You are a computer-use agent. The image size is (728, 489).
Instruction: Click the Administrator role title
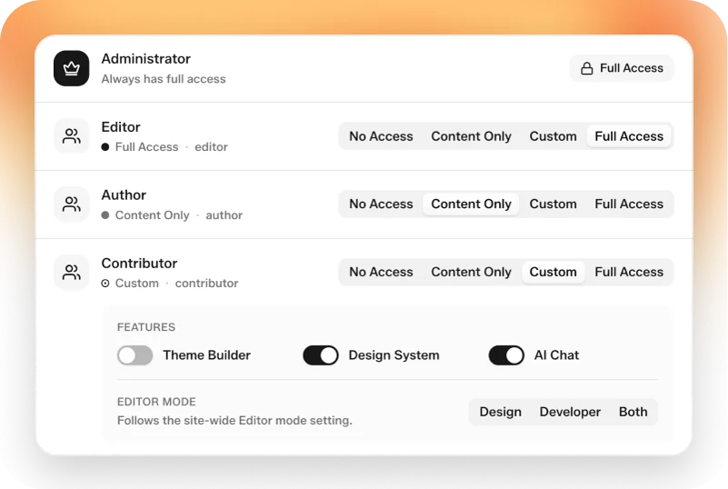145,59
